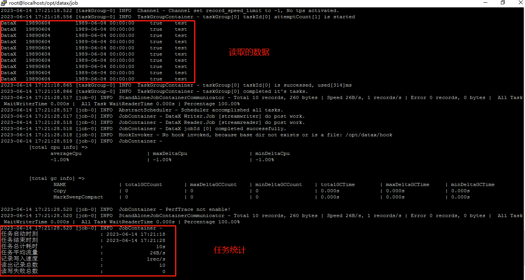Screen dimensions: 525x280
Task: Click the 'Copy' row name in gc table
Action: 60,191
